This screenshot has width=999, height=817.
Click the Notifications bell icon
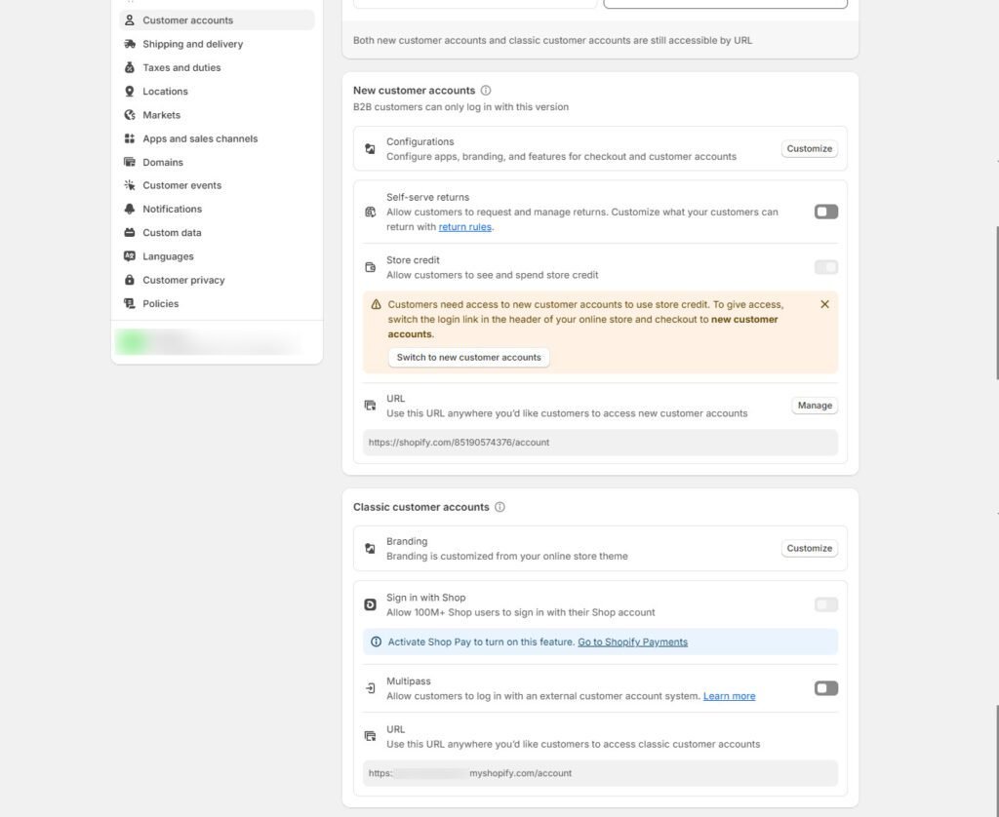coord(130,209)
